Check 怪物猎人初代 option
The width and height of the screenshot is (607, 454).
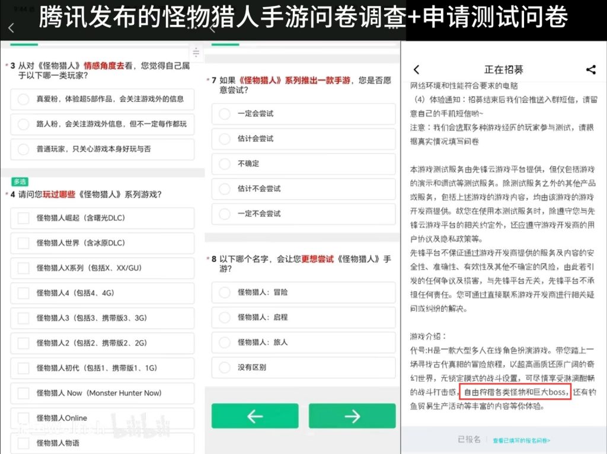pos(102,368)
